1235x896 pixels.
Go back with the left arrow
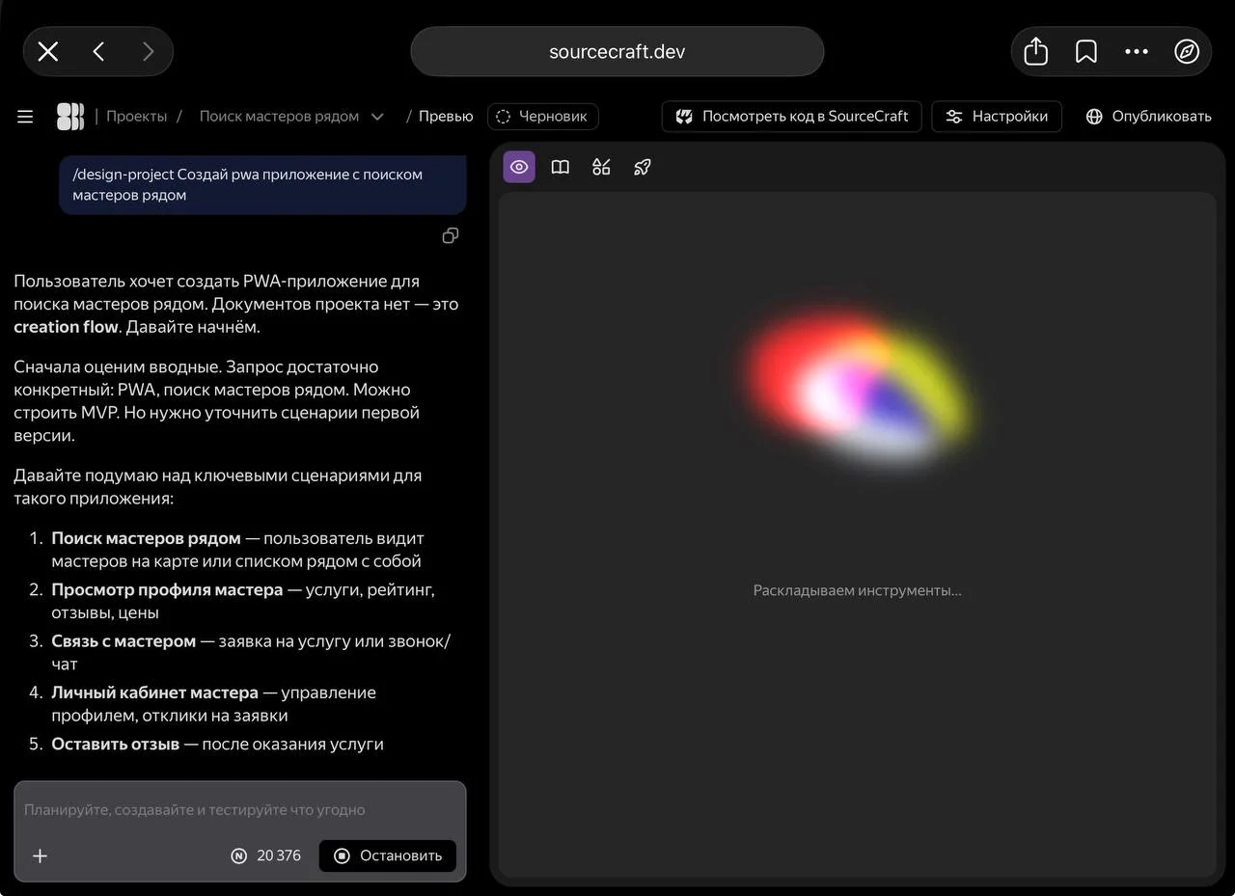(x=98, y=52)
